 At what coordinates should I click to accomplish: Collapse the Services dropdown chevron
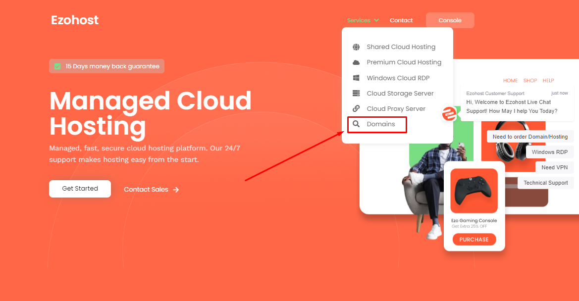[x=376, y=20]
